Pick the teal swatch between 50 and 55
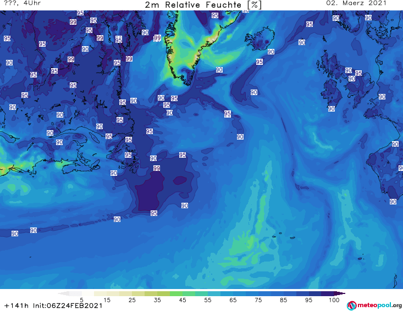The height and width of the screenshot is (311, 403). point(201,293)
